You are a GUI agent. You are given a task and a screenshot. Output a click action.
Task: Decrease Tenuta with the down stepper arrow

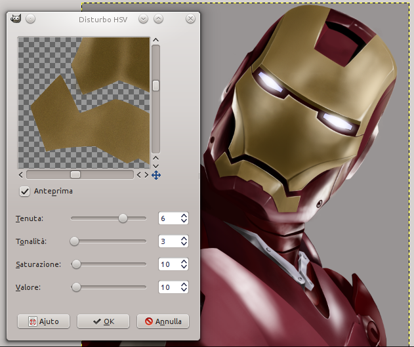coord(184,222)
